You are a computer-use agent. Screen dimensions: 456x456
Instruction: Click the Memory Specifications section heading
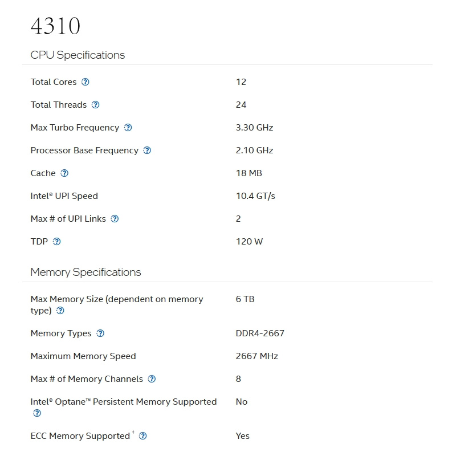[85, 272]
